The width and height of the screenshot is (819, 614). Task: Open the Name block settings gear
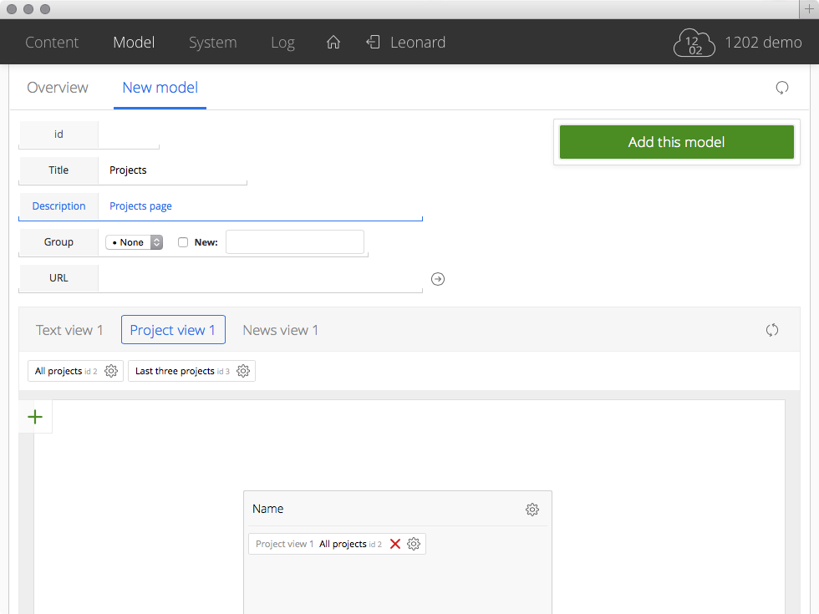(x=532, y=510)
